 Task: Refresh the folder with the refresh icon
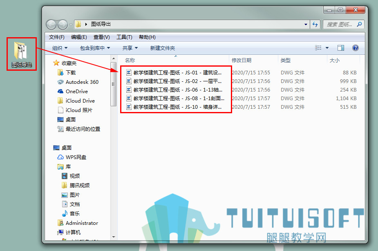coord(315,25)
